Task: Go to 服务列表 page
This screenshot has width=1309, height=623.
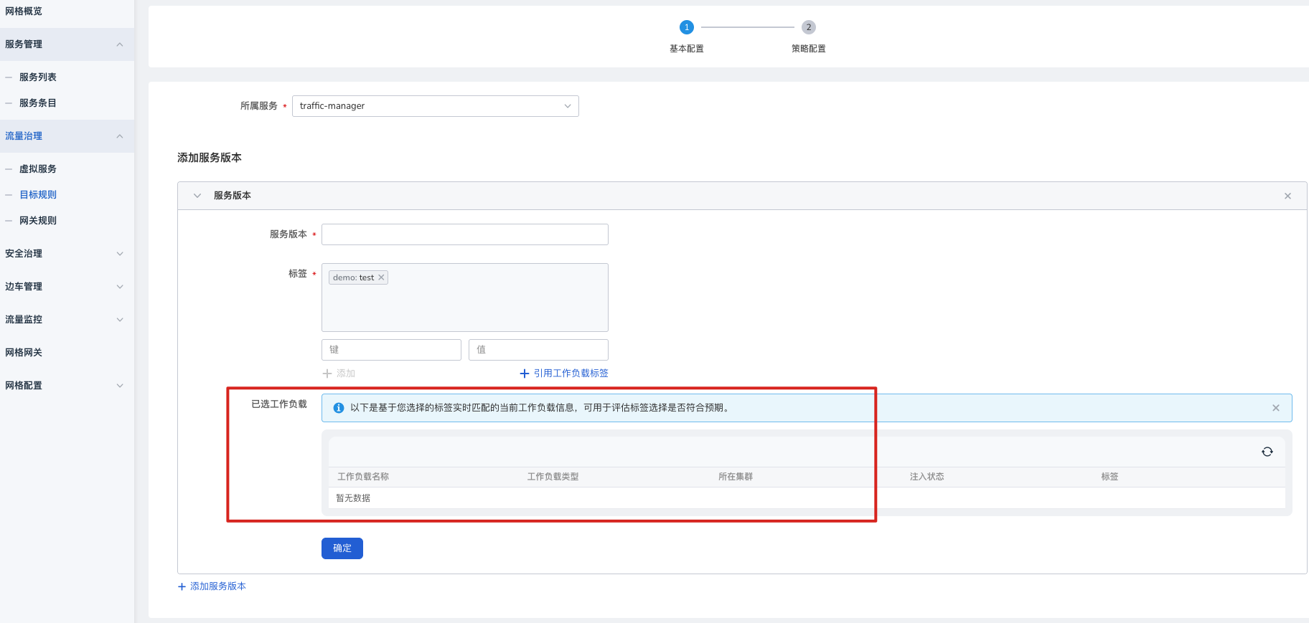Action: click(x=38, y=77)
